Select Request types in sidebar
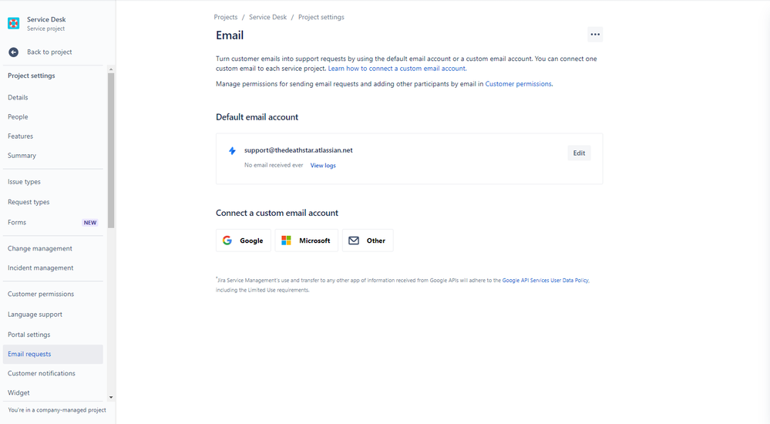Image resolution: width=770 pixels, height=424 pixels. pos(29,202)
